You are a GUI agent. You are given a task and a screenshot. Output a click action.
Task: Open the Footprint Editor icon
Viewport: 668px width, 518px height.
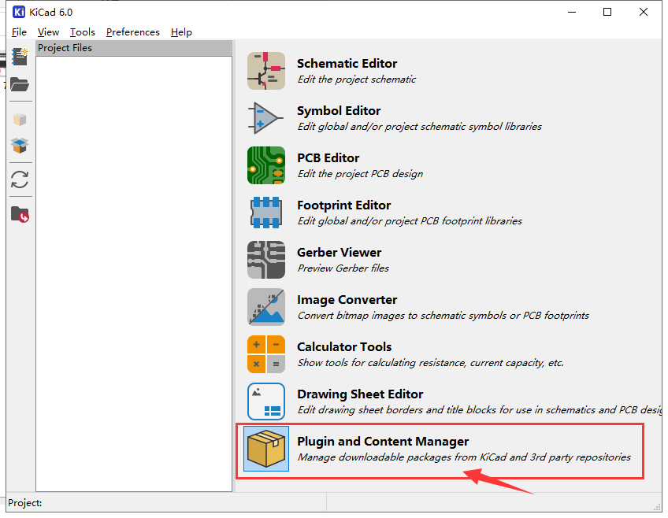click(x=266, y=213)
